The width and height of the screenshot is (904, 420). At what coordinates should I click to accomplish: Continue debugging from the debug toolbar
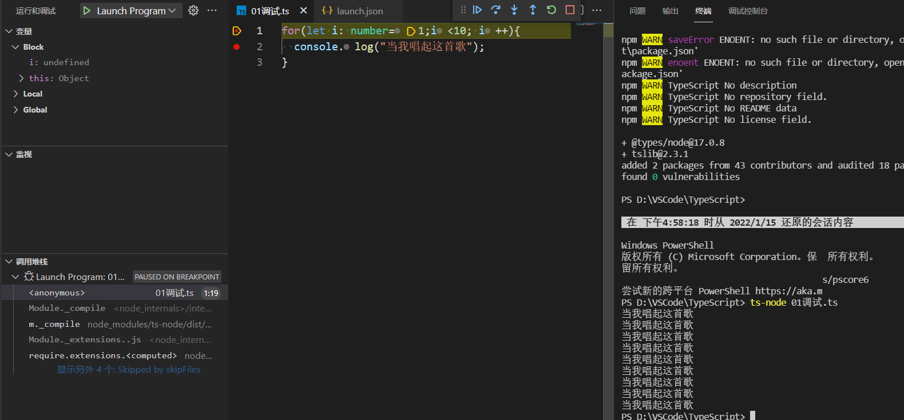coord(477,10)
